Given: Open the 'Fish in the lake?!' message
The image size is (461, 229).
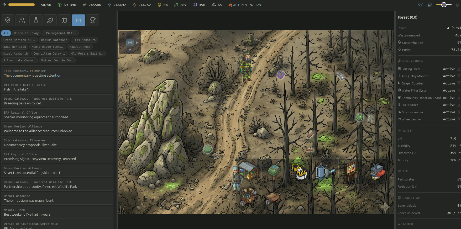Looking at the screenshot, I should coord(57,87).
